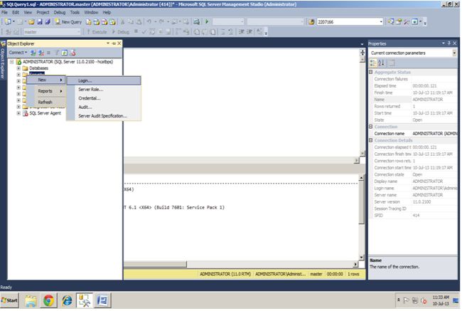The height and width of the screenshot is (311, 462).
Task: Choose Audit... in the submenu
Action: pos(104,107)
